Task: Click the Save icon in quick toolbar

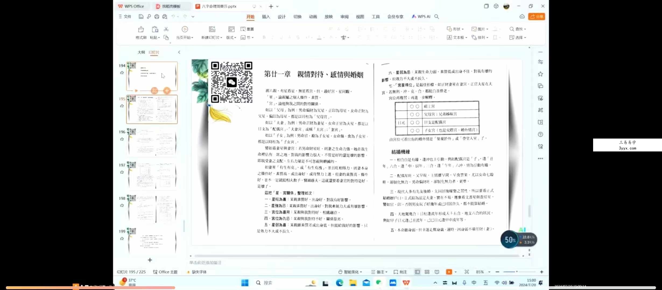Action: point(141,17)
